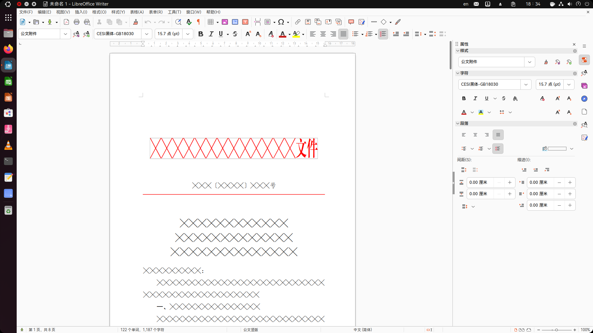Screen dimensions: 593x333
Task: Open the Terminal from the dock
Action: coord(8,161)
